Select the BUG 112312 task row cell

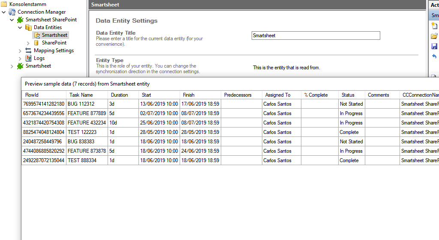click(81, 104)
